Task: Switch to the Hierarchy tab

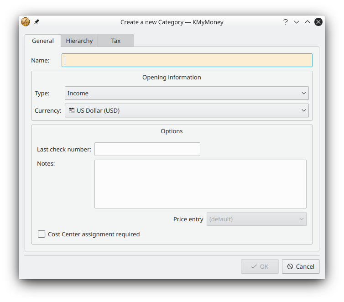Action: tap(79, 41)
